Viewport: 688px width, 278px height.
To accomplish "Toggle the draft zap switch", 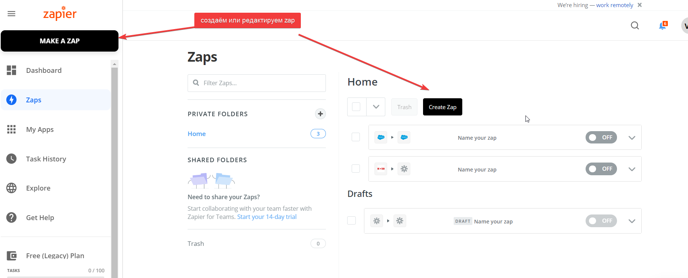I will pyautogui.click(x=601, y=221).
